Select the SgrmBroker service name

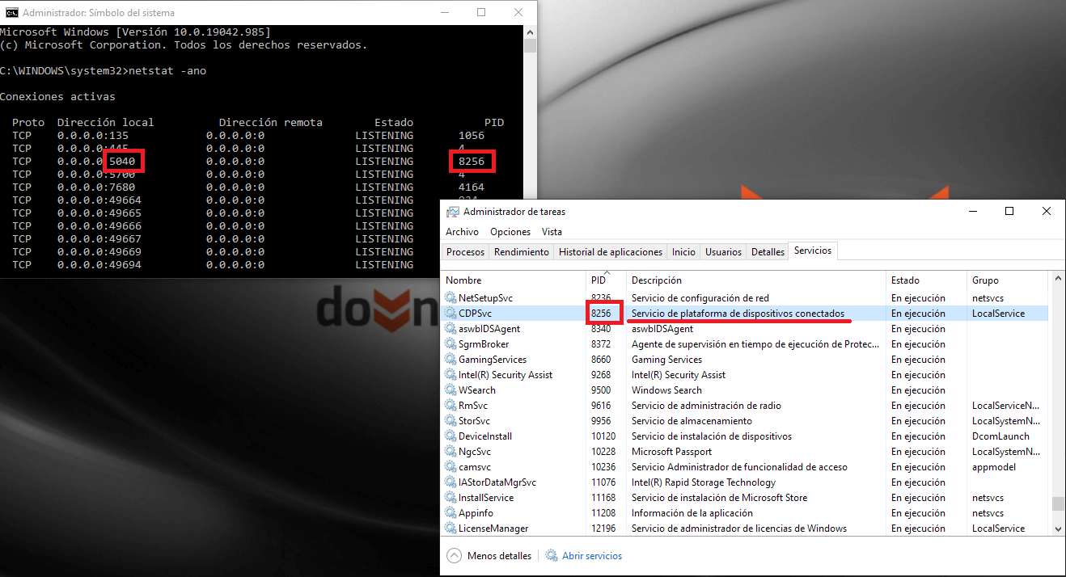[x=484, y=344]
